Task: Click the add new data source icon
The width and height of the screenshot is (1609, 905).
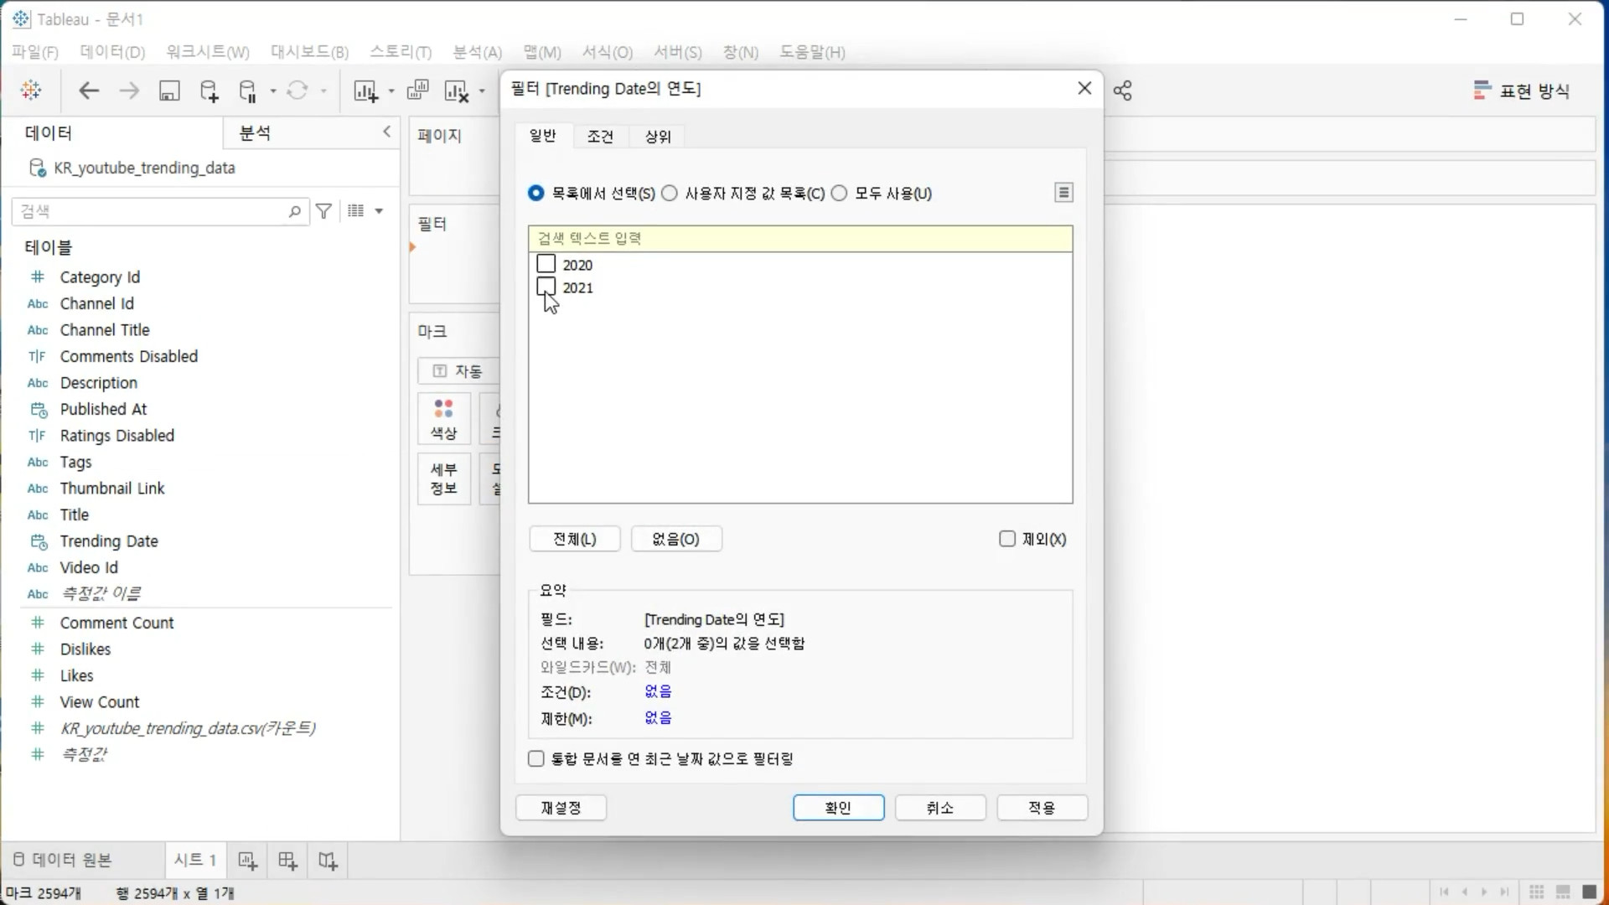Action: [x=209, y=90]
